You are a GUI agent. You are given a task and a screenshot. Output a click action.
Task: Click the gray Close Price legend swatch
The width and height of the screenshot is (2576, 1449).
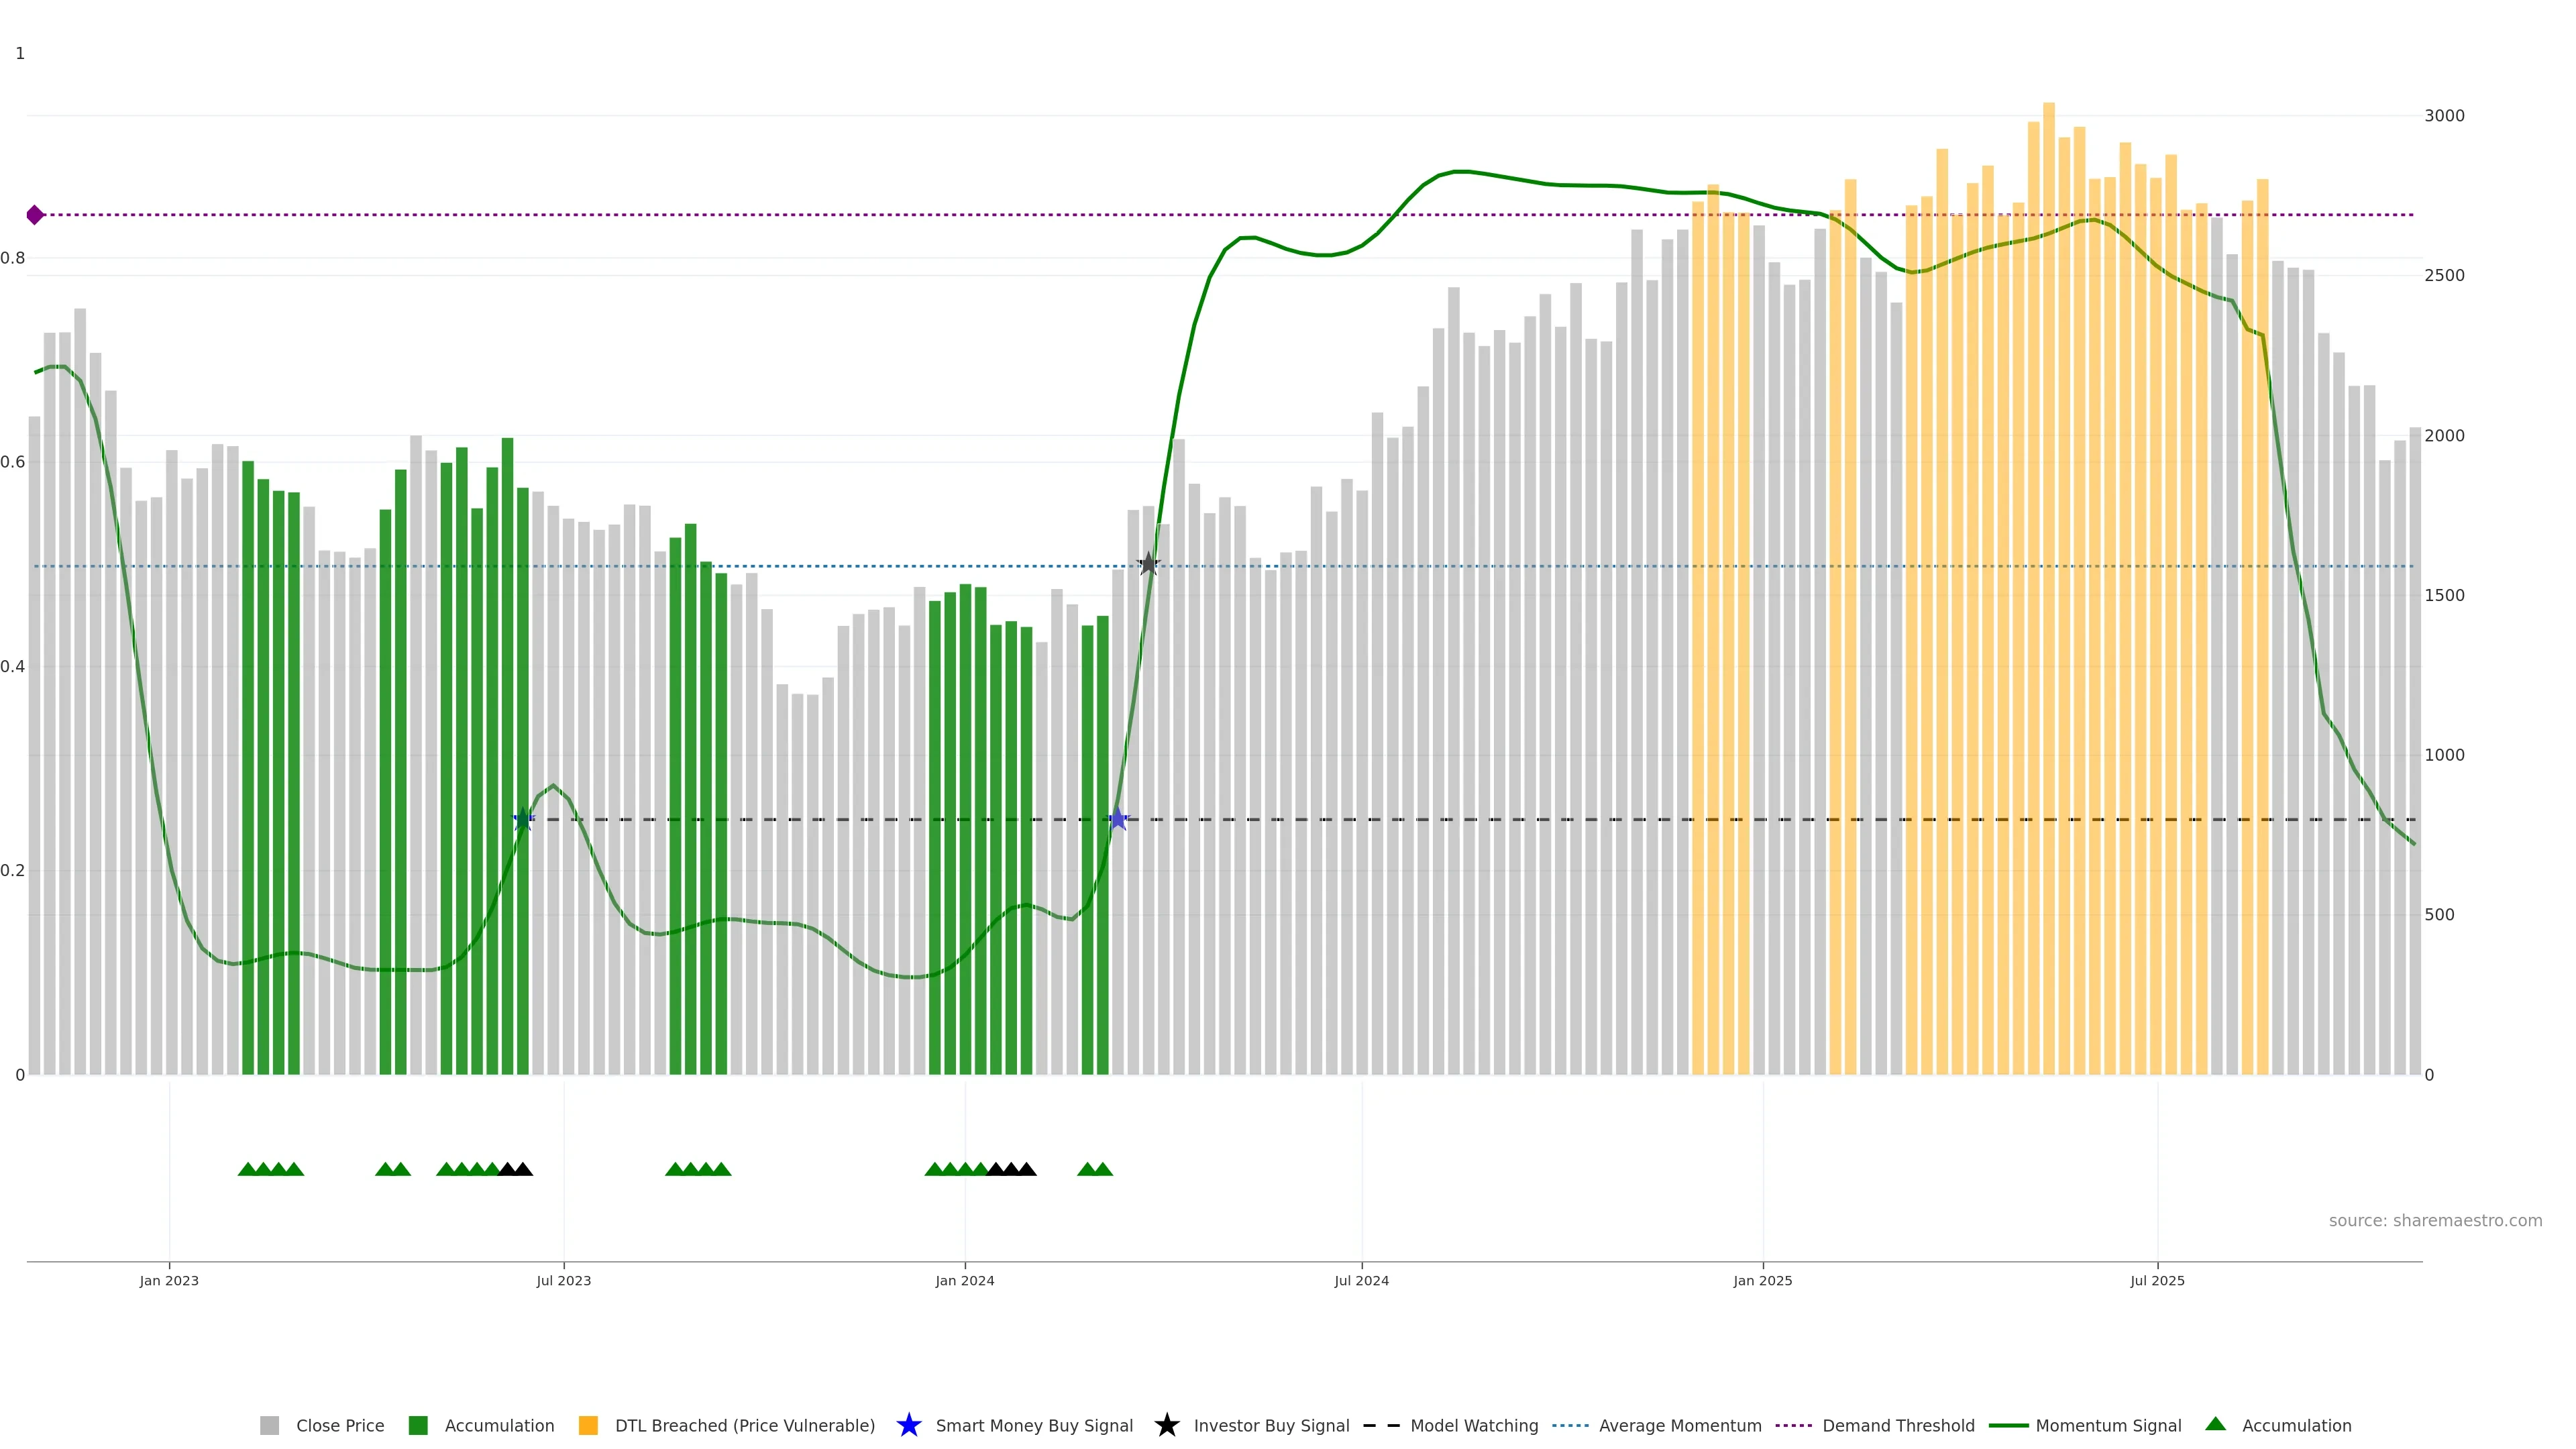click(x=269, y=1425)
